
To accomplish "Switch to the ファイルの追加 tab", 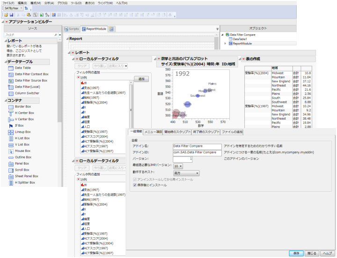I will (232, 132).
